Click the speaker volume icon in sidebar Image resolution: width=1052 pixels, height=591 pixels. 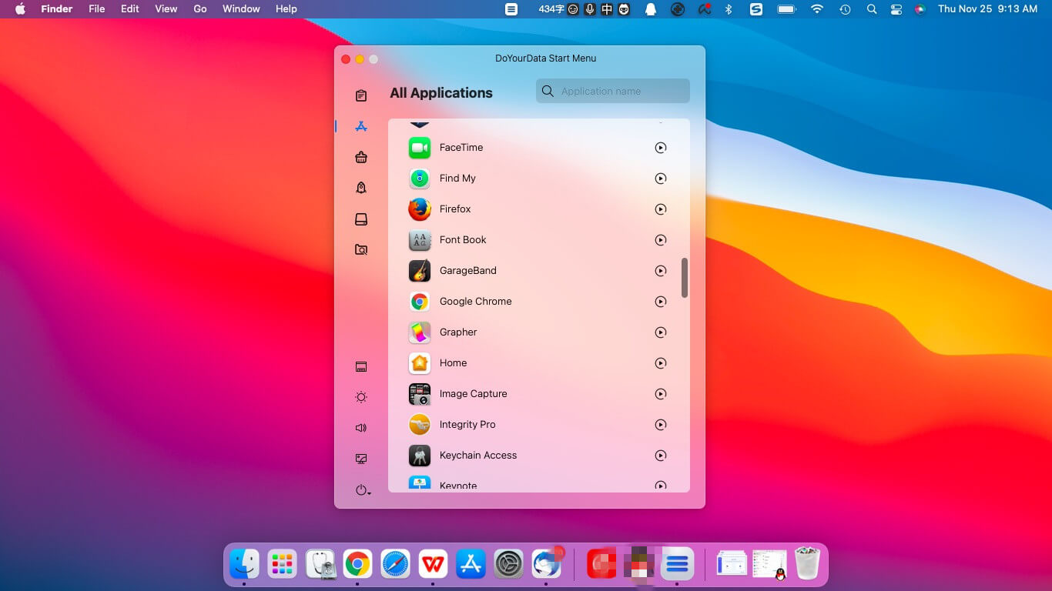coord(360,427)
